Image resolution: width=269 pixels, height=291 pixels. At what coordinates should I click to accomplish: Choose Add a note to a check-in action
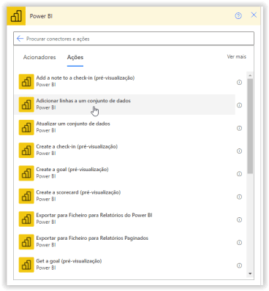pos(125,82)
